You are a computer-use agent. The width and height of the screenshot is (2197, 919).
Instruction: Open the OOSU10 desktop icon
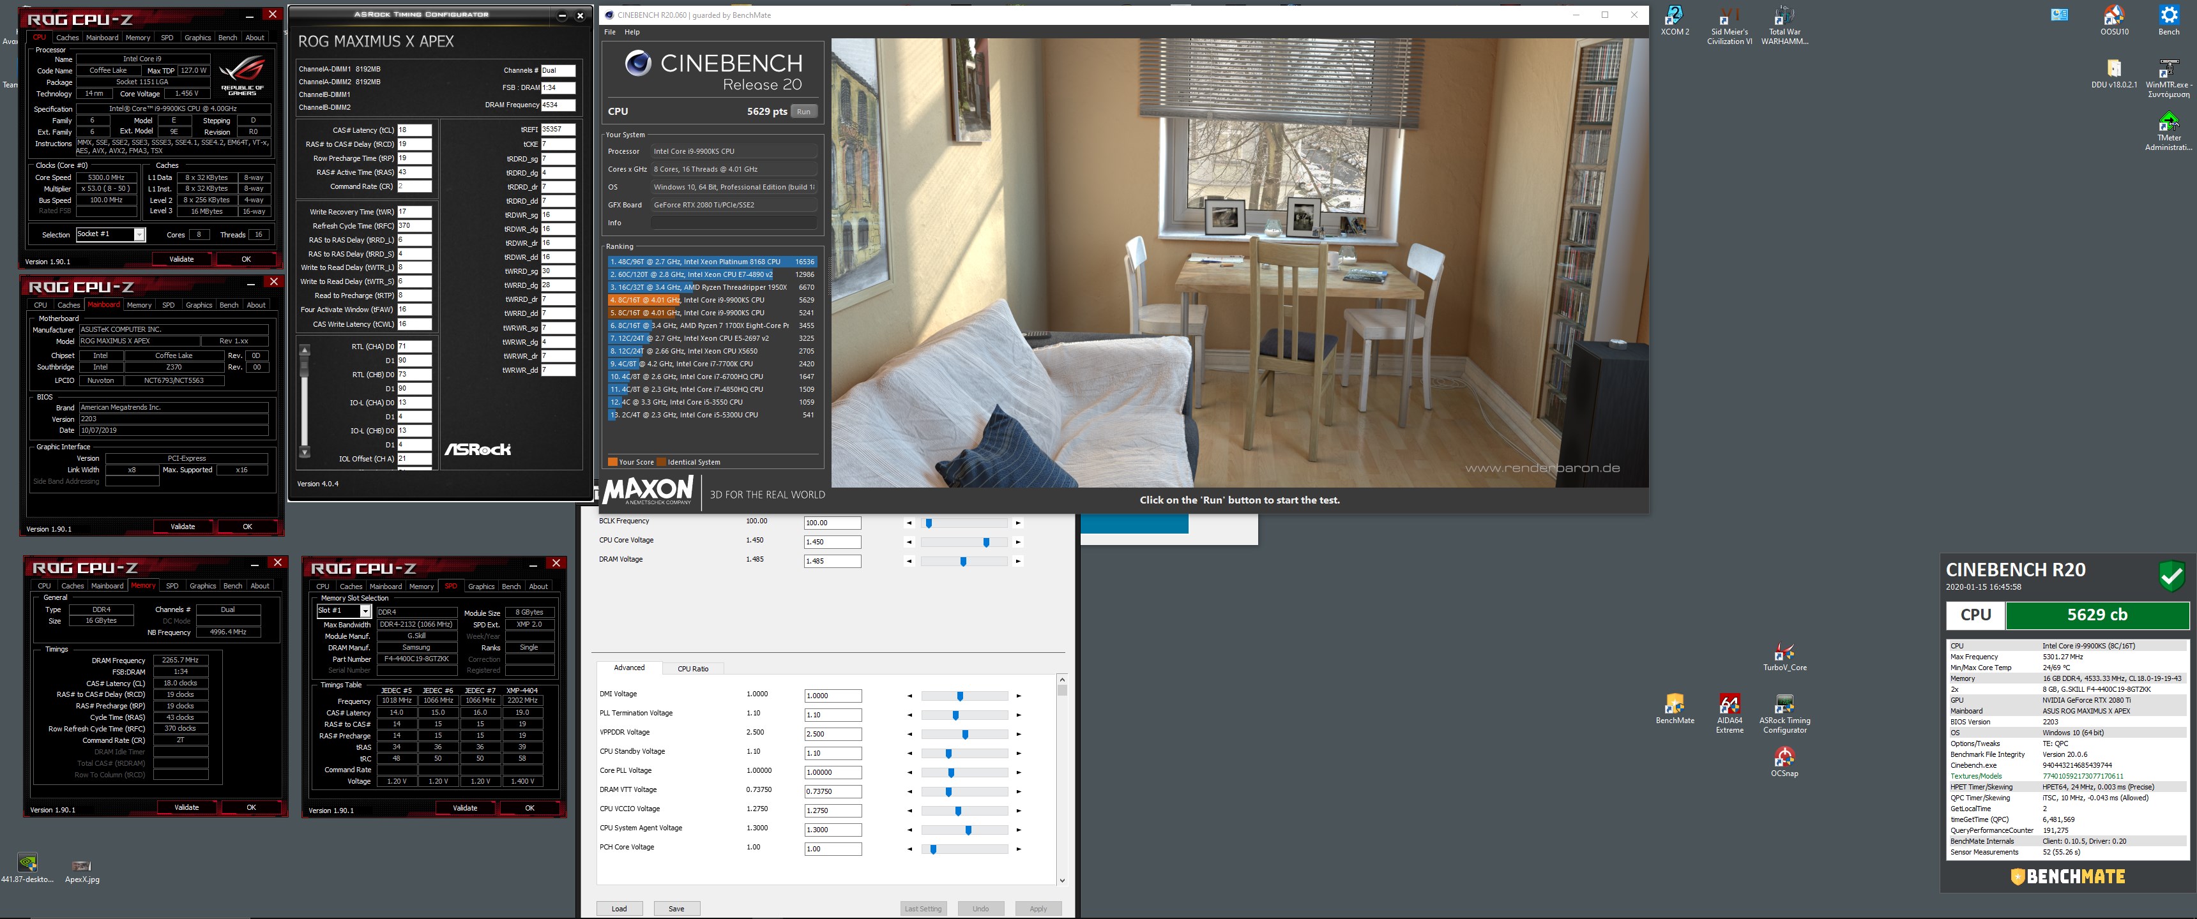click(2113, 20)
